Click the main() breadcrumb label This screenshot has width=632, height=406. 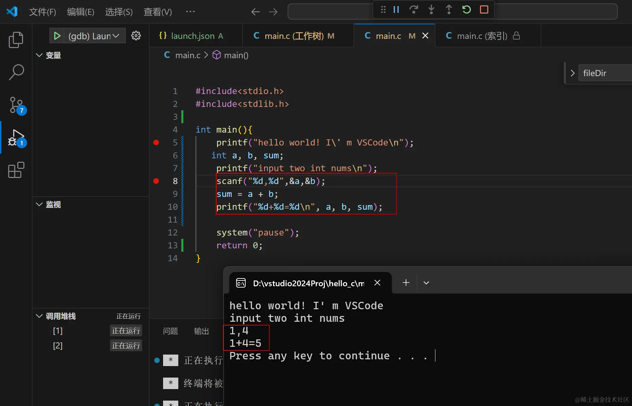(x=236, y=55)
